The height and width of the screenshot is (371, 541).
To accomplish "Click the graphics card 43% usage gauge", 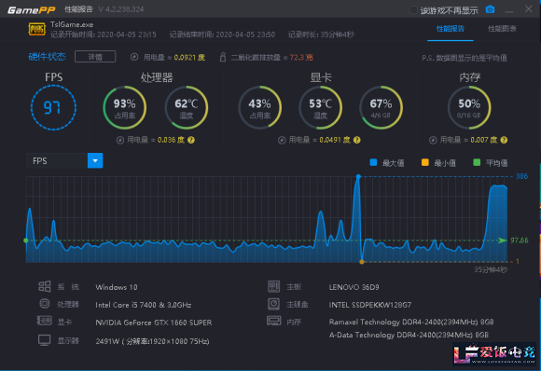I will [260, 107].
